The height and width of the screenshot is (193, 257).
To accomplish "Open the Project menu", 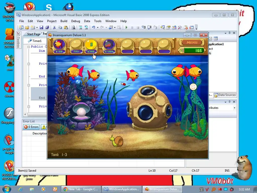I will [x=52, y=21].
